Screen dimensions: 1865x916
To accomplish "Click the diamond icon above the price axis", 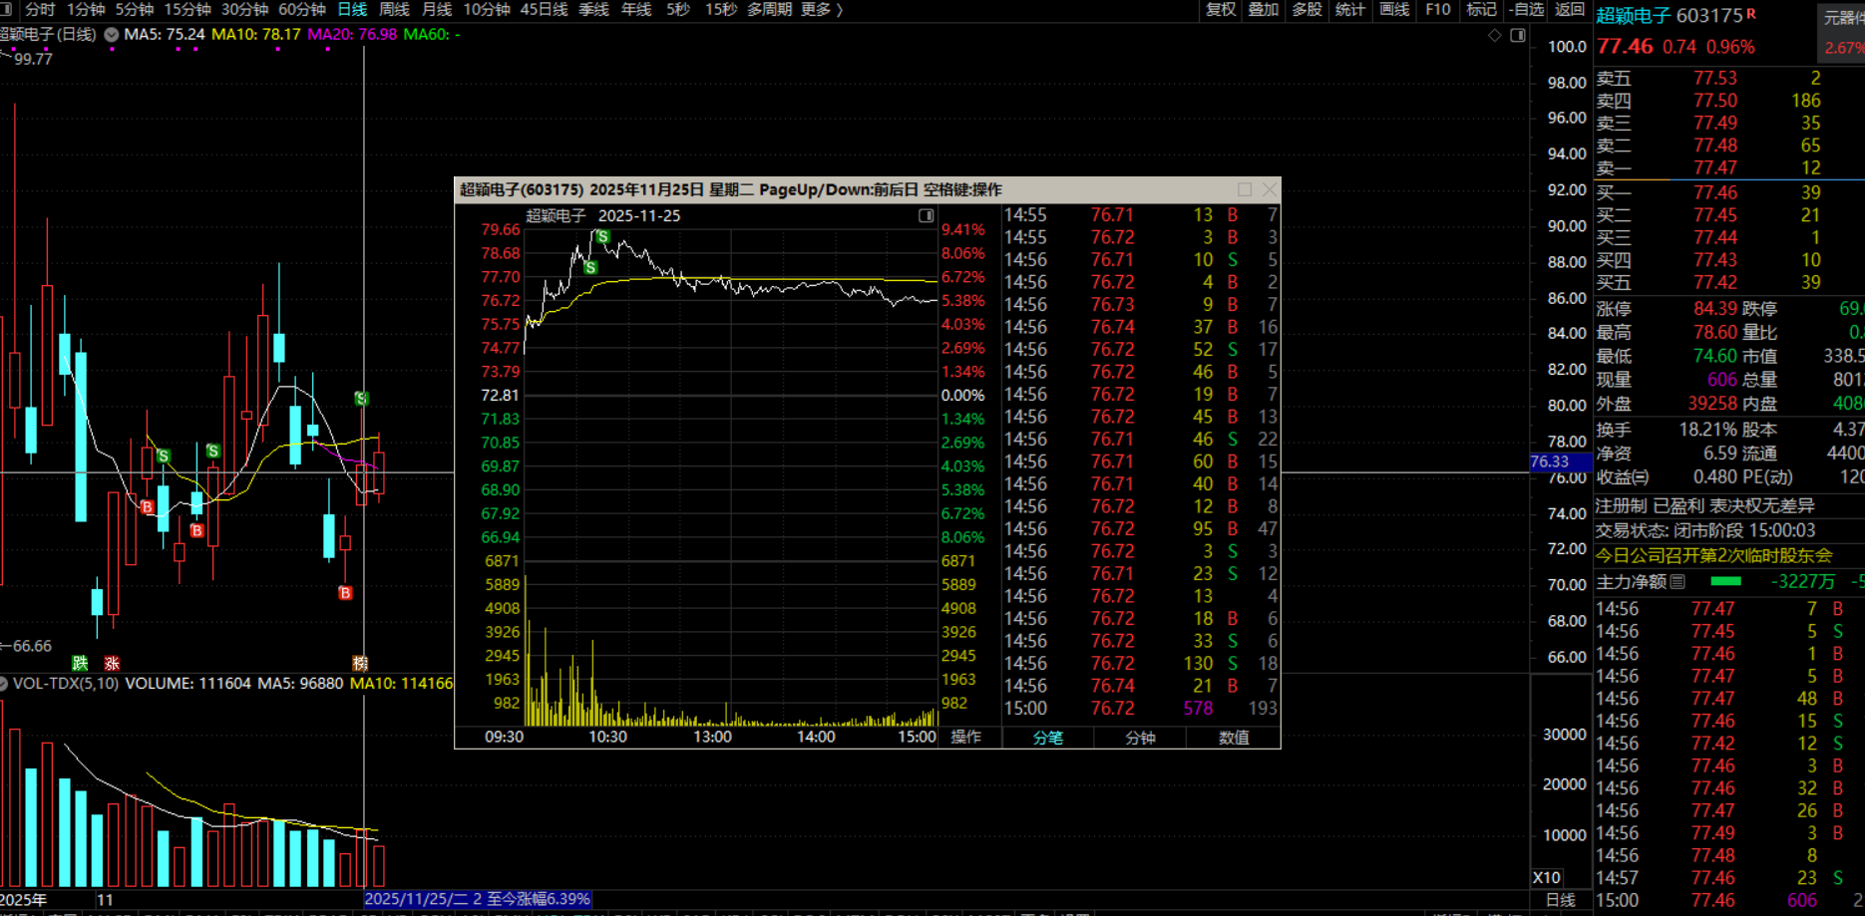I will click(1494, 35).
